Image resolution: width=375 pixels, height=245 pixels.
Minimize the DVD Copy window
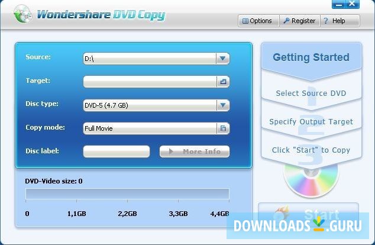338,4
